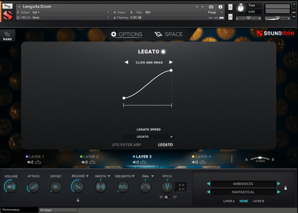Open the Legato Speed dropdown
298x213 pixels.
pos(148,137)
